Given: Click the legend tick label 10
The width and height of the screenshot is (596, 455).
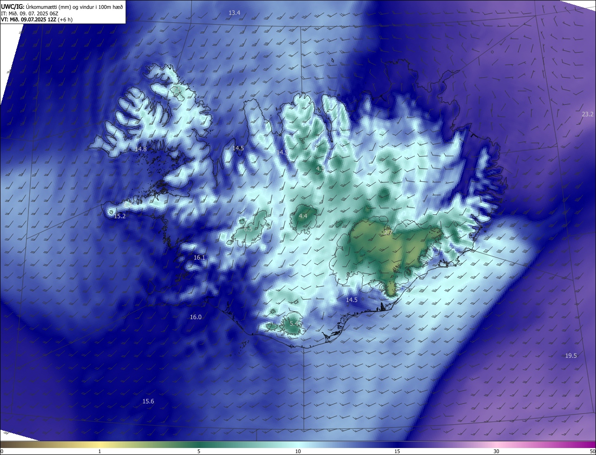Looking at the screenshot, I should pos(298,451).
